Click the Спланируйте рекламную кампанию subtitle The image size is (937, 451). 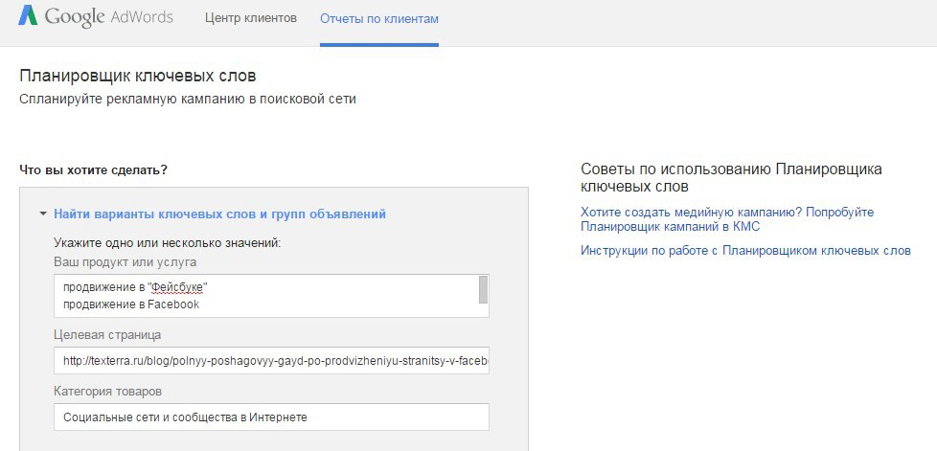coord(188,99)
